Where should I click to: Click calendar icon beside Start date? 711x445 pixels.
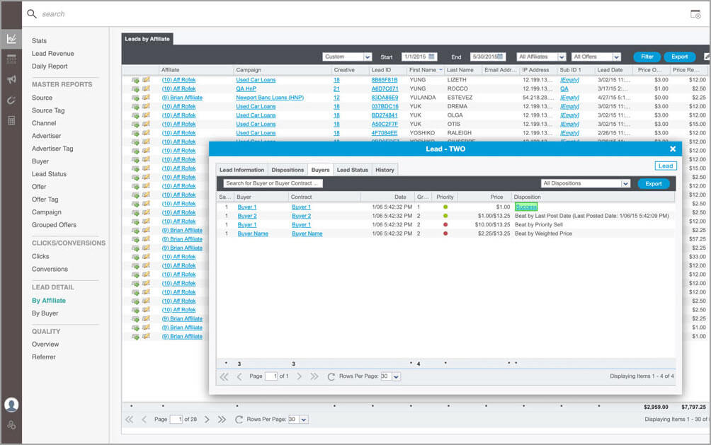coord(431,57)
